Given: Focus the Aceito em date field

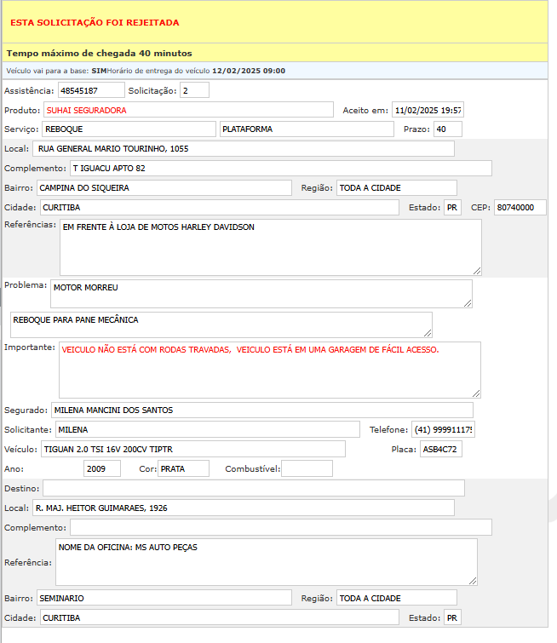Looking at the screenshot, I should pos(428,110).
